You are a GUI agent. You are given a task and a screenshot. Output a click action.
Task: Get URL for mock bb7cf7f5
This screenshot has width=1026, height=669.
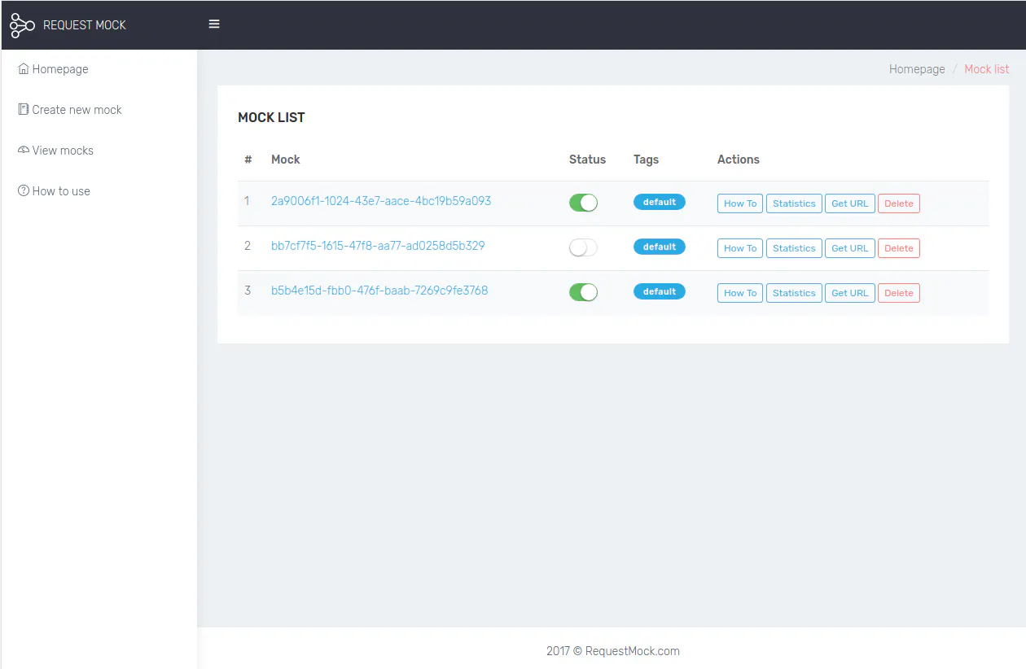click(850, 248)
